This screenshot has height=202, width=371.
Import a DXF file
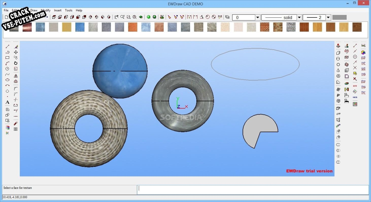[363, 58]
